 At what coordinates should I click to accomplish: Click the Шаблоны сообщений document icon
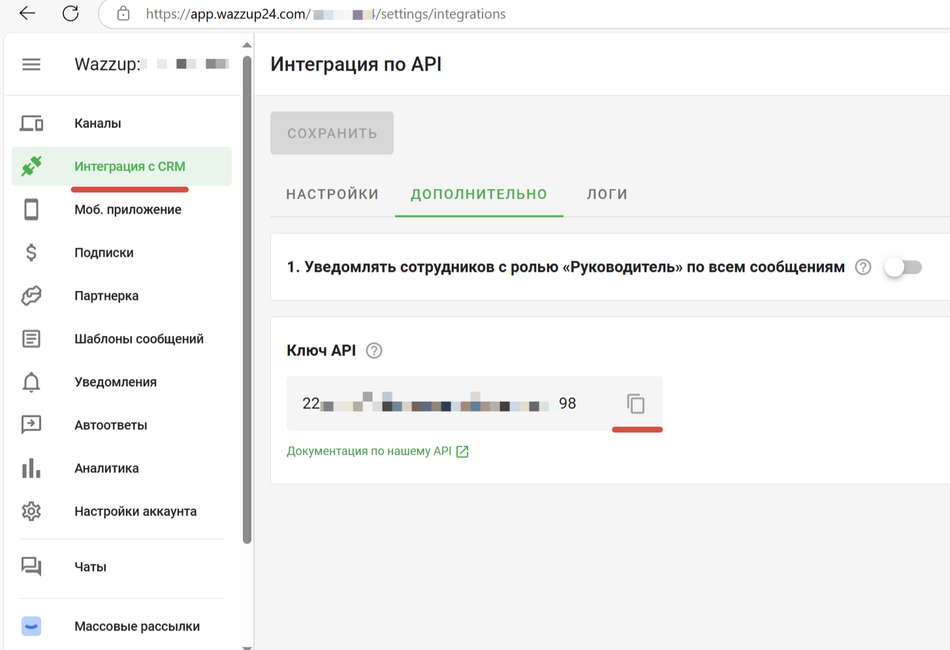[31, 338]
